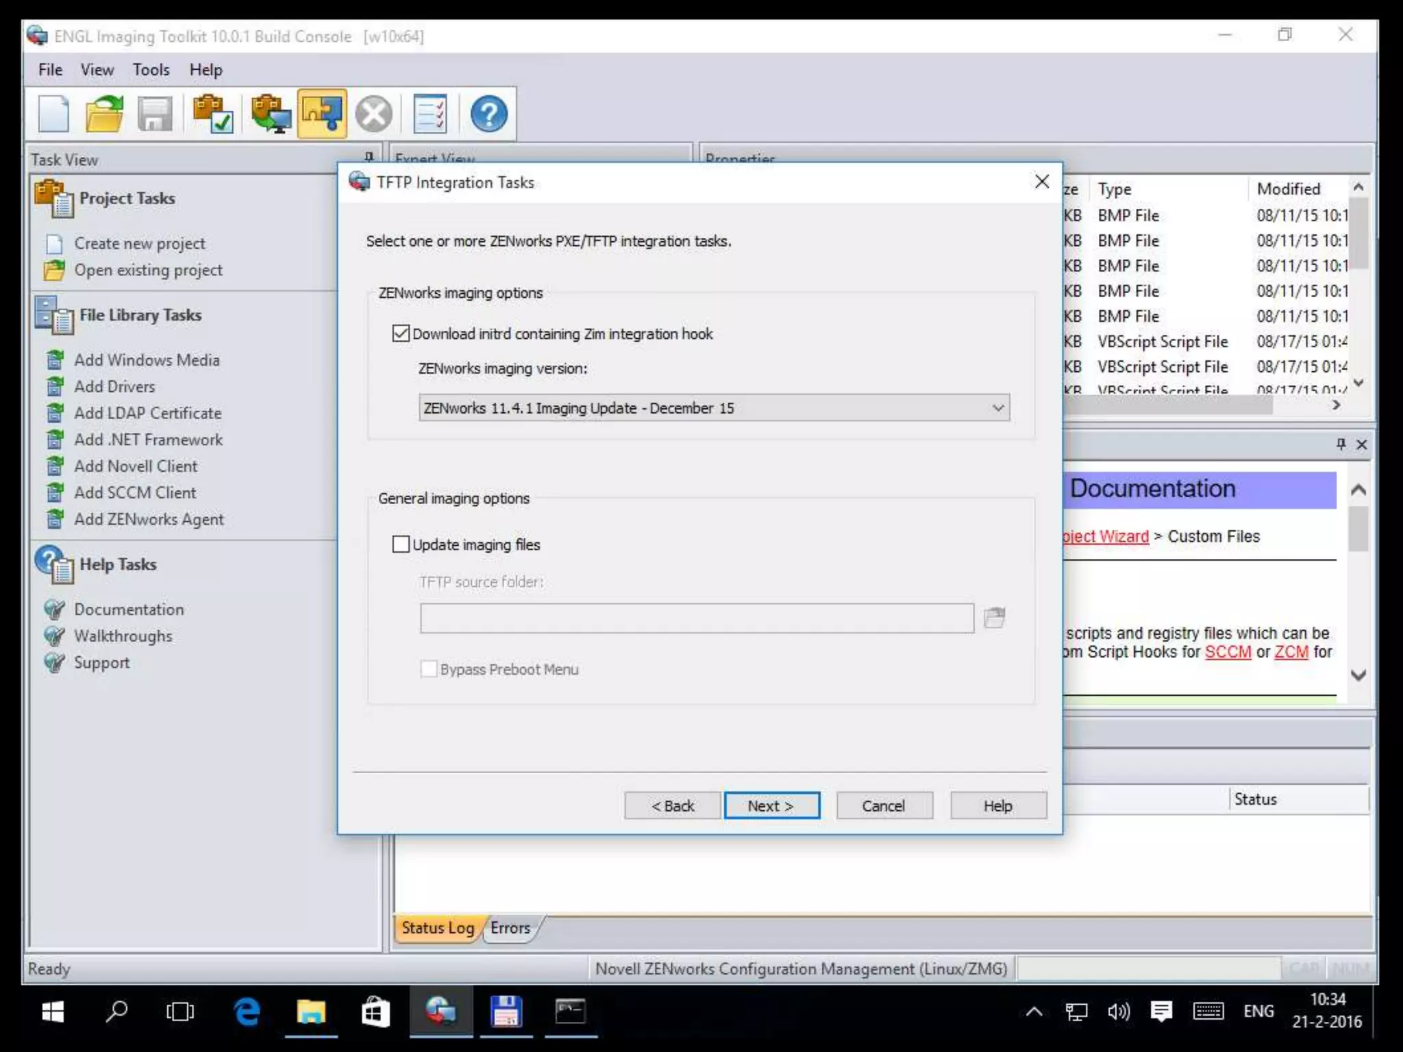Click the briefcase with green checkmark icon
The image size is (1403, 1052).
(212, 114)
